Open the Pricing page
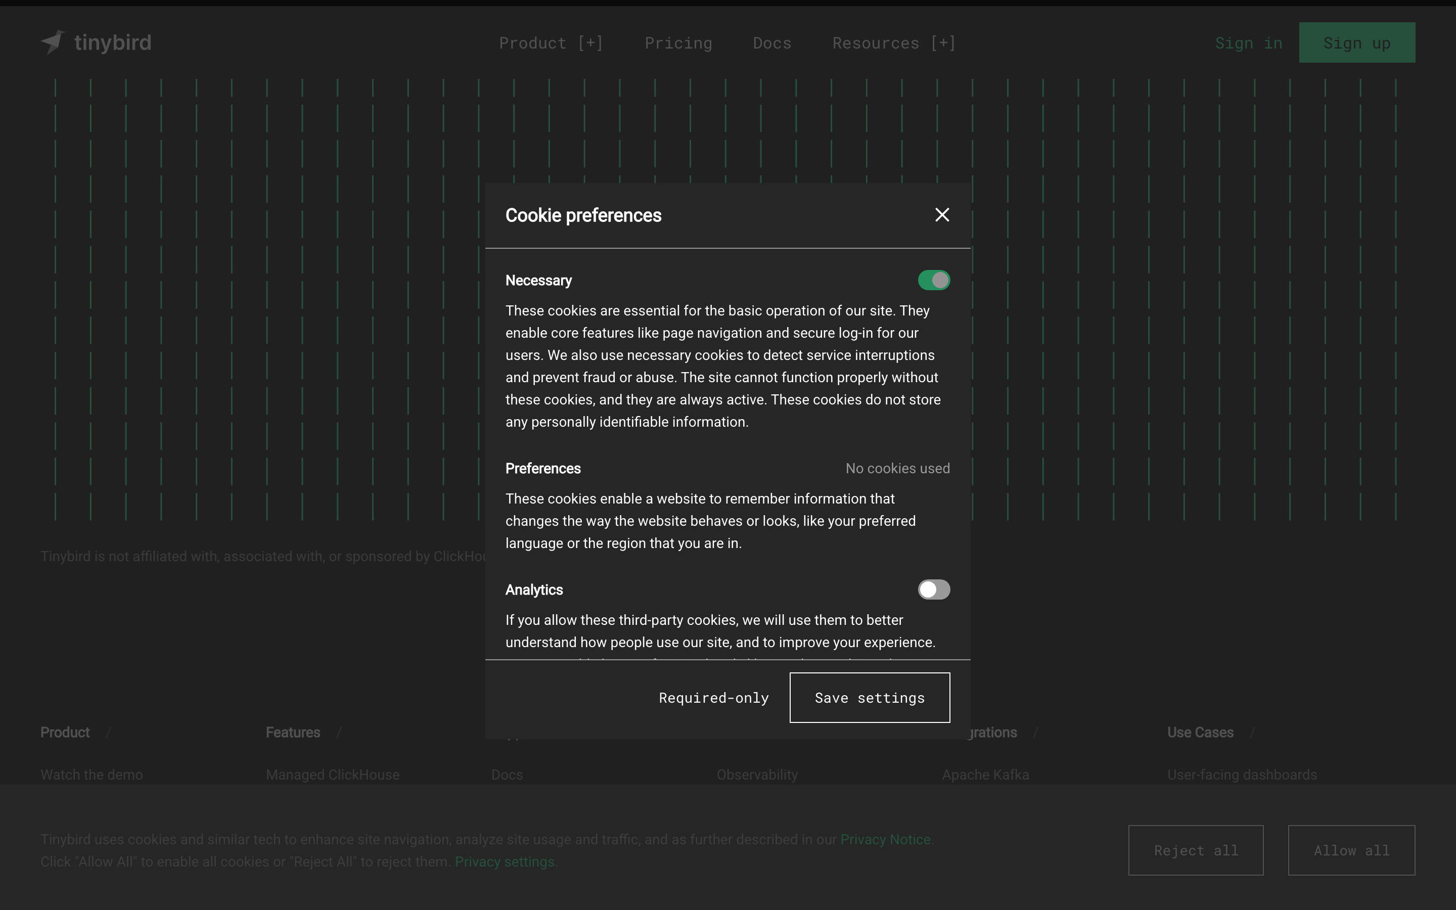This screenshot has width=1456, height=910. pyautogui.click(x=678, y=43)
